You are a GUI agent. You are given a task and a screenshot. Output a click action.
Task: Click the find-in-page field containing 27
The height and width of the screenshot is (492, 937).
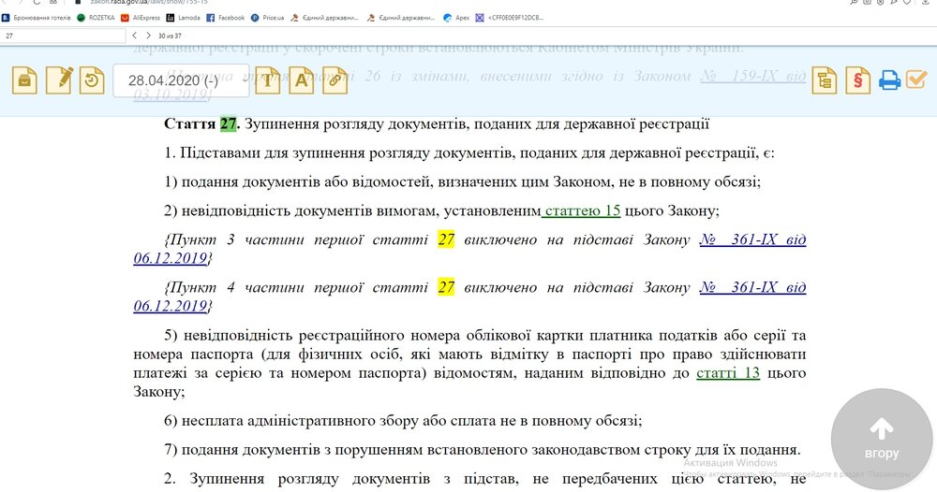(62, 36)
